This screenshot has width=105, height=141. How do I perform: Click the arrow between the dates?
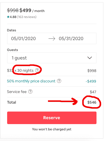coord(52,39)
